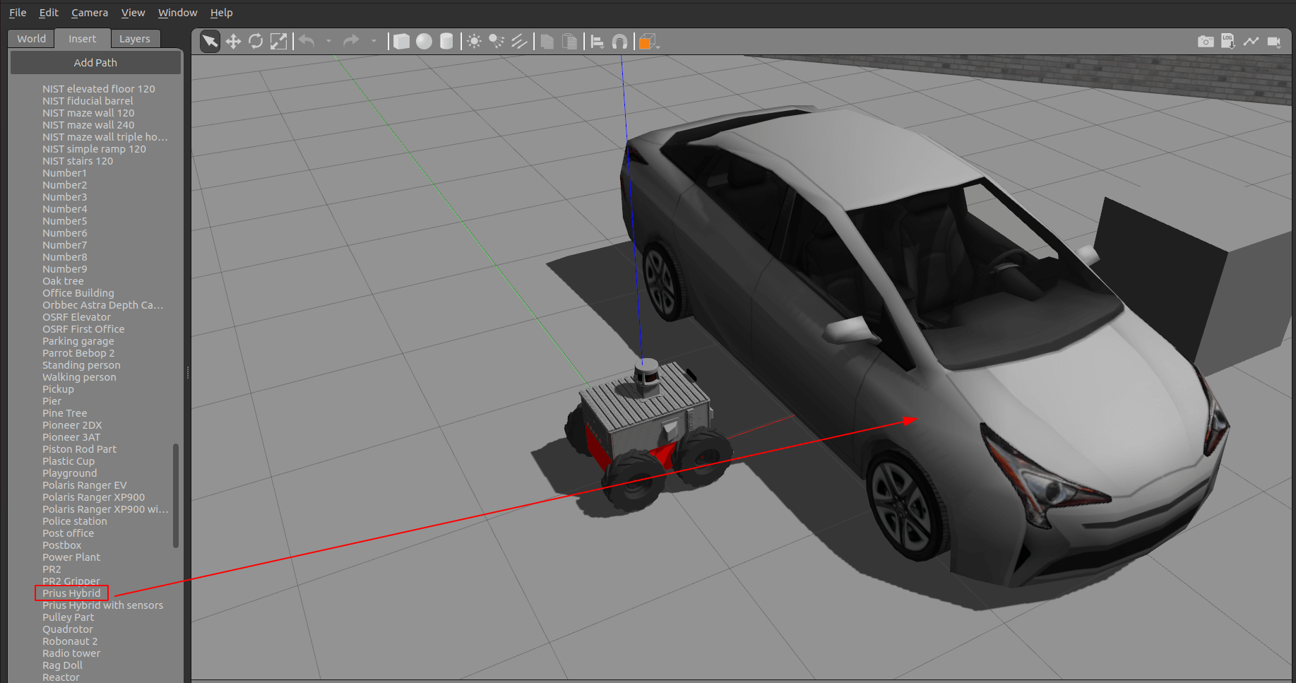This screenshot has width=1296, height=683.
Task: Click the redo arrow
Action: pyautogui.click(x=351, y=41)
